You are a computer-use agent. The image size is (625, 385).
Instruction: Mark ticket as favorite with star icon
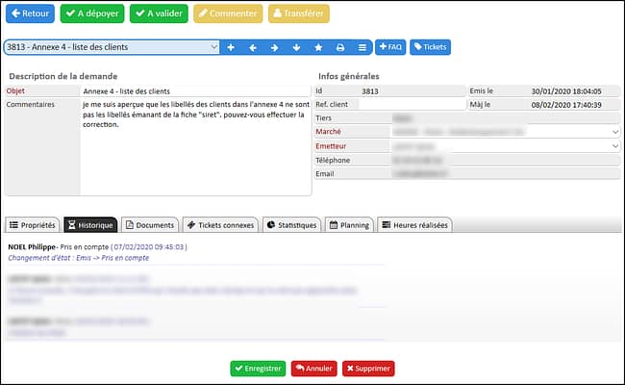pyautogui.click(x=318, y=47)
